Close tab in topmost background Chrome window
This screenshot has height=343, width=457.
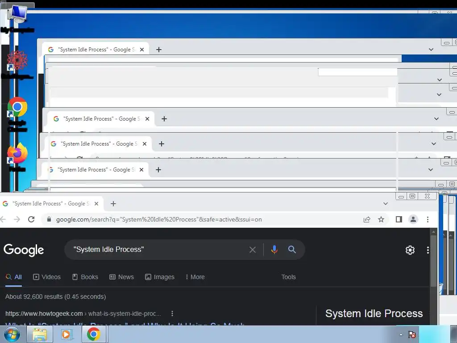coord(141,50)
